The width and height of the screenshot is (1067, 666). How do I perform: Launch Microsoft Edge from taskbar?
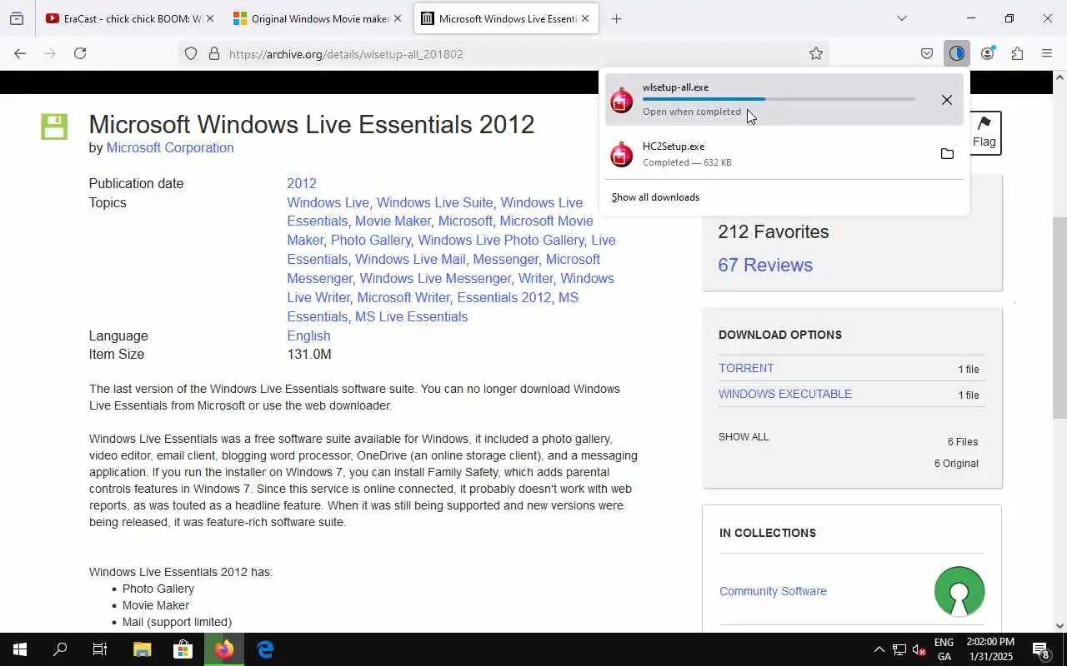[x=265, y=649]
